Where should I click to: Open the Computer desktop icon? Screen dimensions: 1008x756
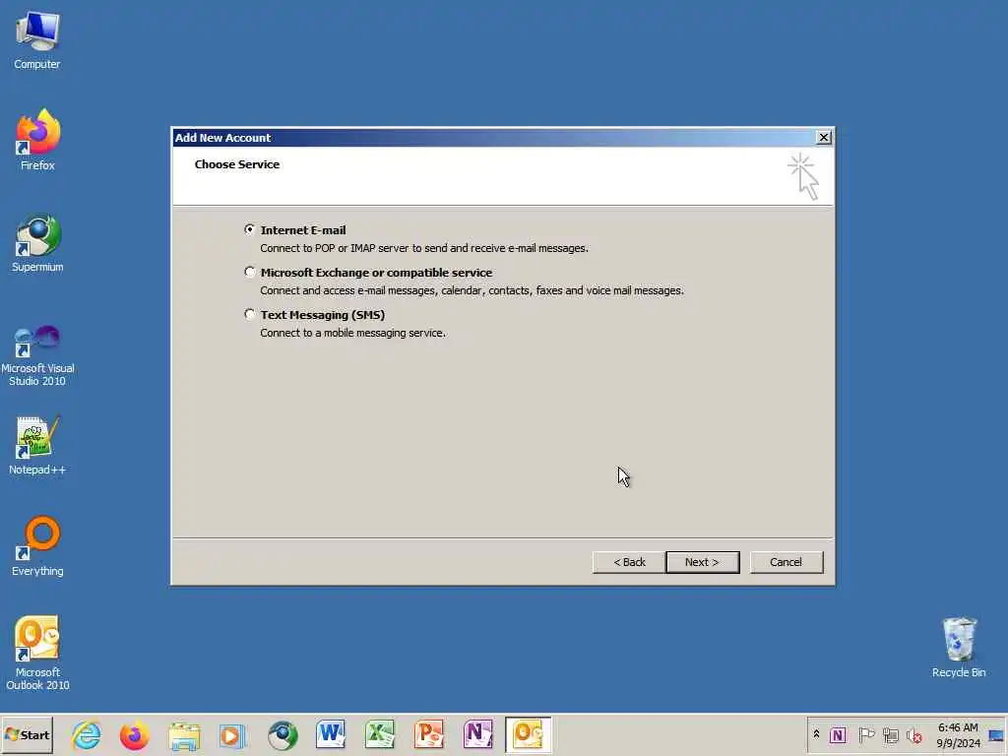coord(37,39)
